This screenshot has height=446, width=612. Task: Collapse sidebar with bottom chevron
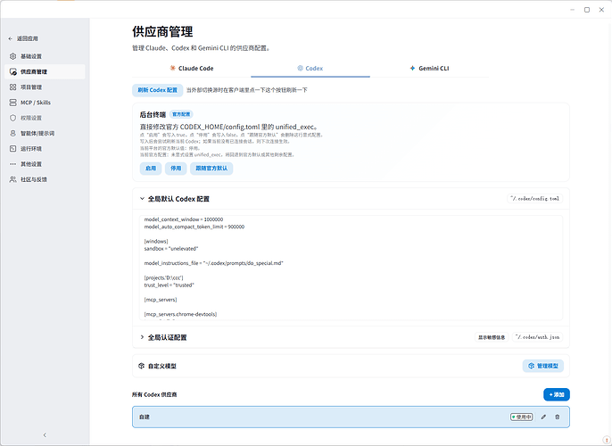tap(45, 434)
